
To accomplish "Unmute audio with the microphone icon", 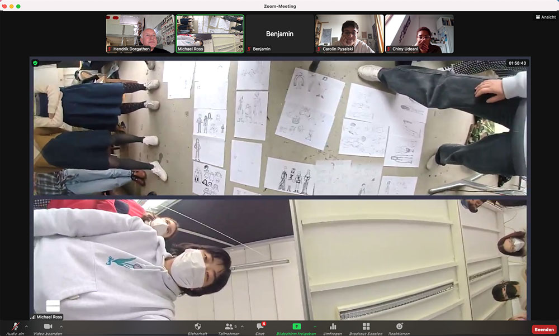I will pyautogui.click(x=15, y=327).
